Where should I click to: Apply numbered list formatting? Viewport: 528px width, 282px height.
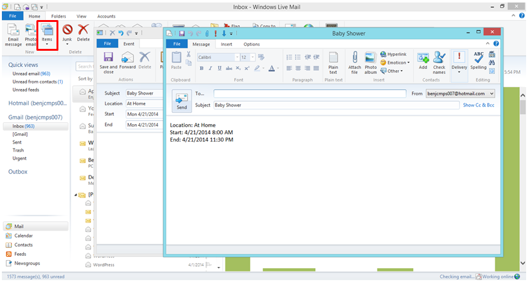289,57
